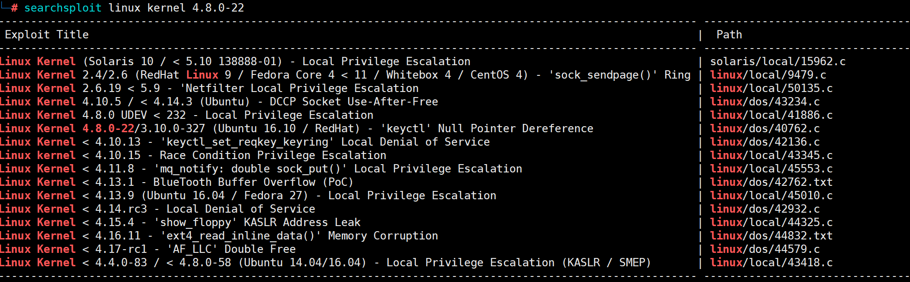
Task: Click the Path column header
Action: (729, 35)
